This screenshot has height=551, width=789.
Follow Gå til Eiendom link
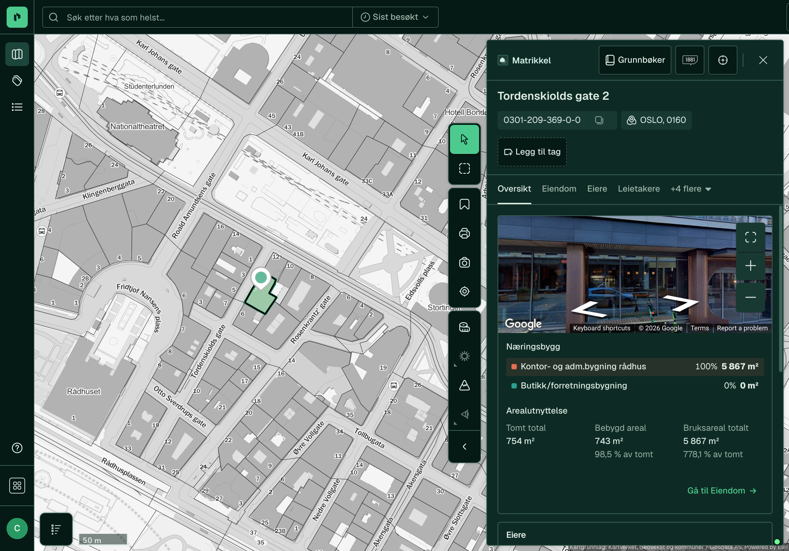pyautogui.click(x=722, y=490)
